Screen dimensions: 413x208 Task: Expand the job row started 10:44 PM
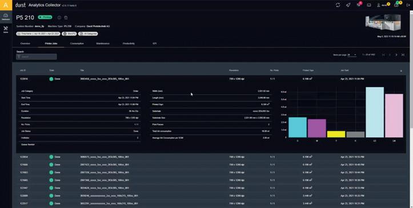[x=211, y=172]
